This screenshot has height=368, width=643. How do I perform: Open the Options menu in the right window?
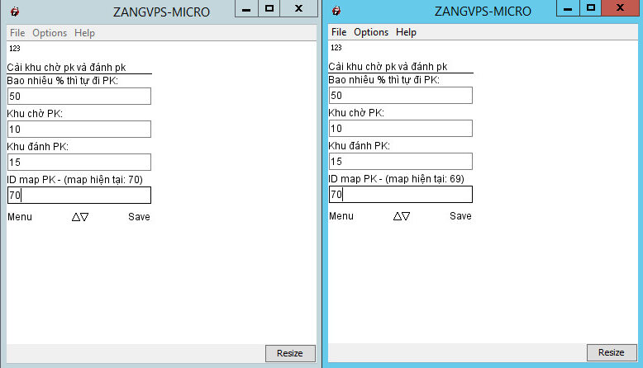[370, 32]
